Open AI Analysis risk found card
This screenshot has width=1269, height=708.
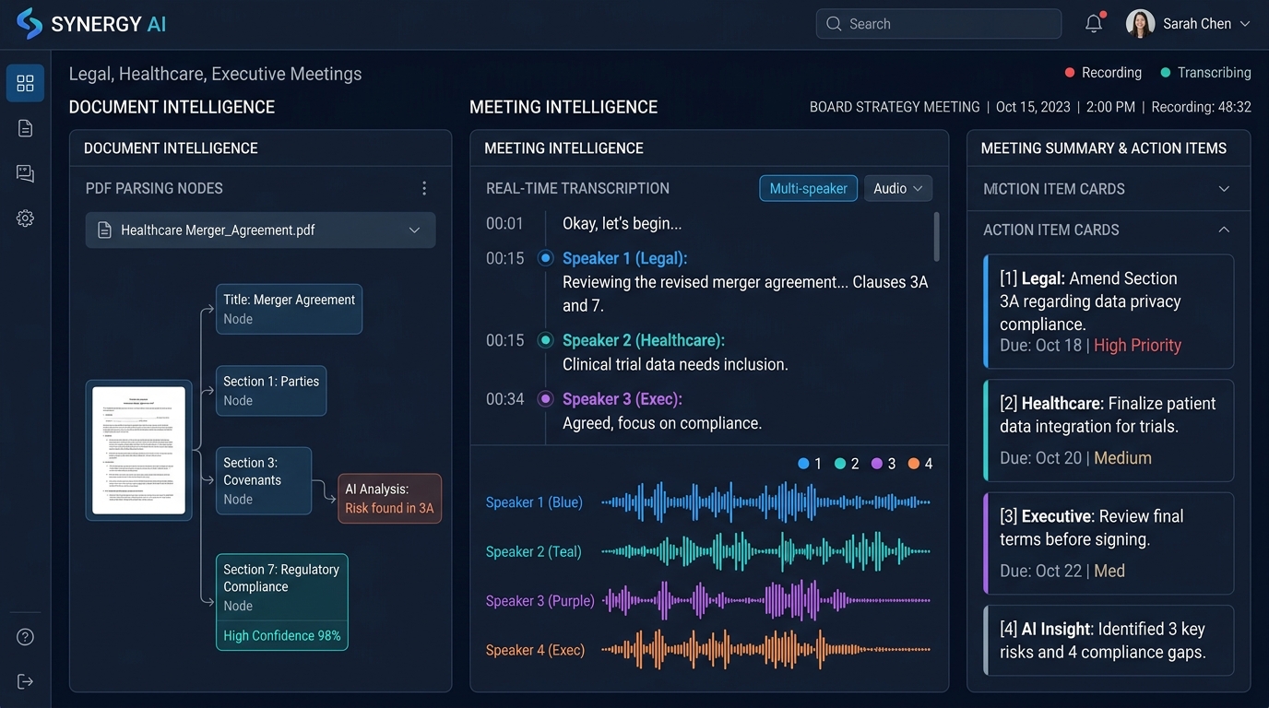click(x=389, y=499)
